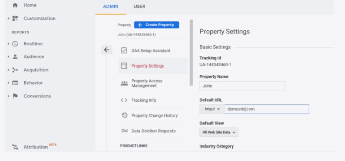This screenshot has width=345, height=161.
Task: Click the Create Property button
Action: [156, 25]
